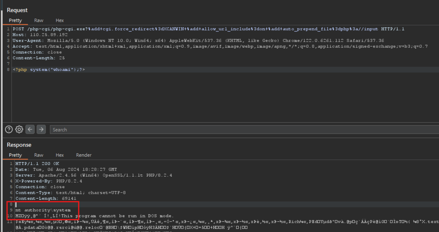Click the Accept header line in request

(x=220, y=46)
